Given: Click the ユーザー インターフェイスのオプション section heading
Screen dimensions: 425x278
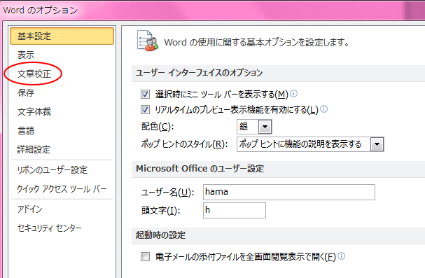Looking at the screenshot, I should pyautogui.click(x=200, y=73).
